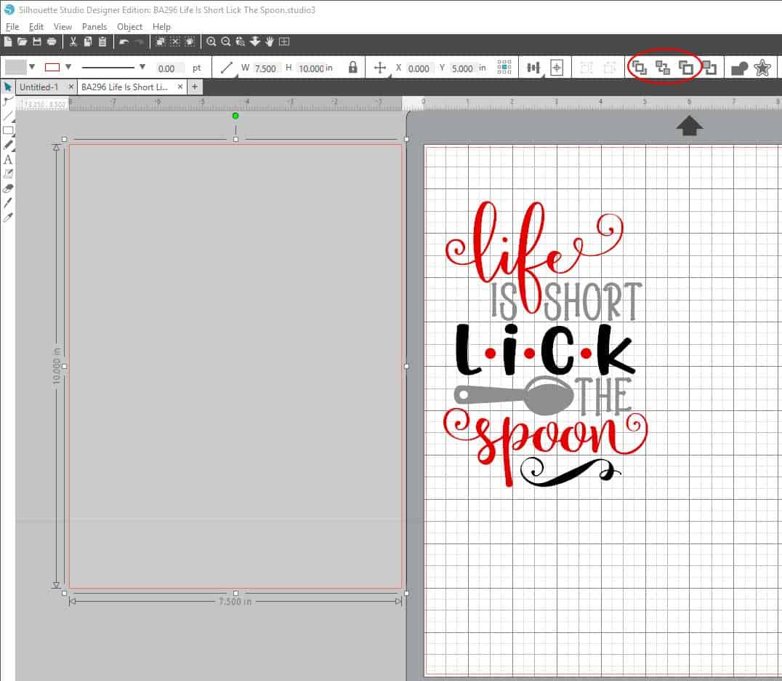782x681 pixels.
Task: Close the BA296 Life Is Short tab
Action: [177, 87]
